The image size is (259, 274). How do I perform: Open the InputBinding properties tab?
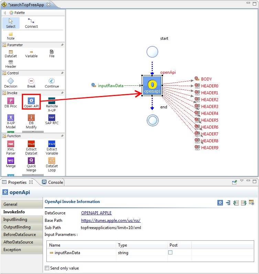tap(15, 219)
